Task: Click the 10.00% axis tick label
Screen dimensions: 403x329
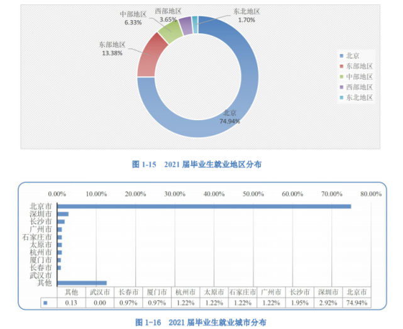Action: pos(96,194)
